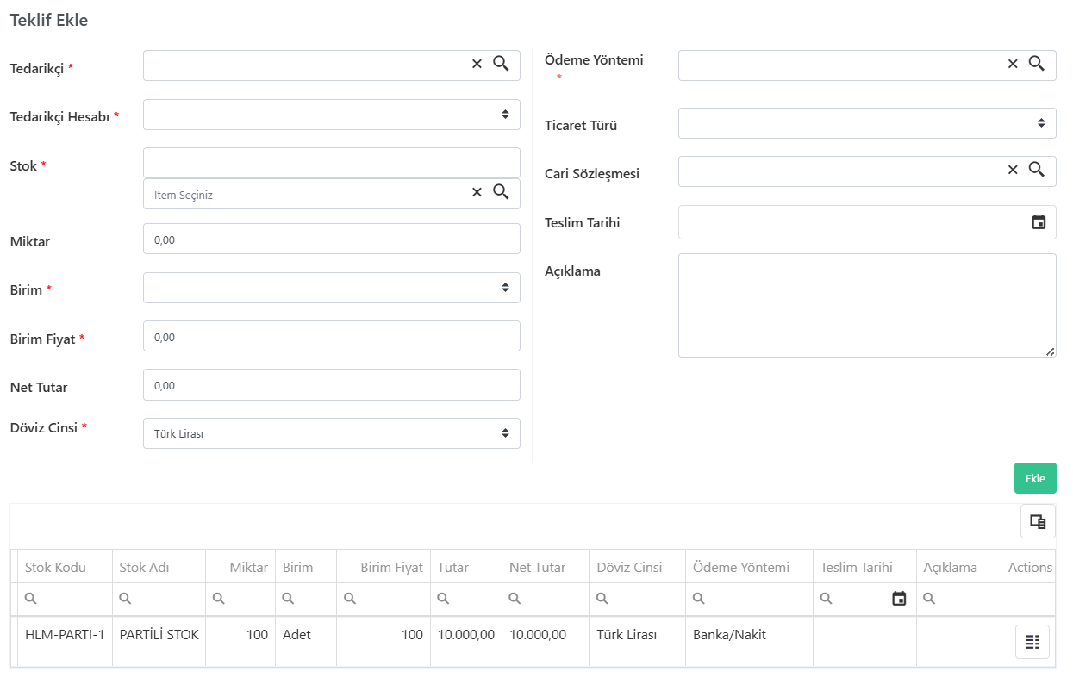Viewport: 1073px width, 678px height.
Task: Click the Stok Adı filter search box
Action: tap(159, 599)
